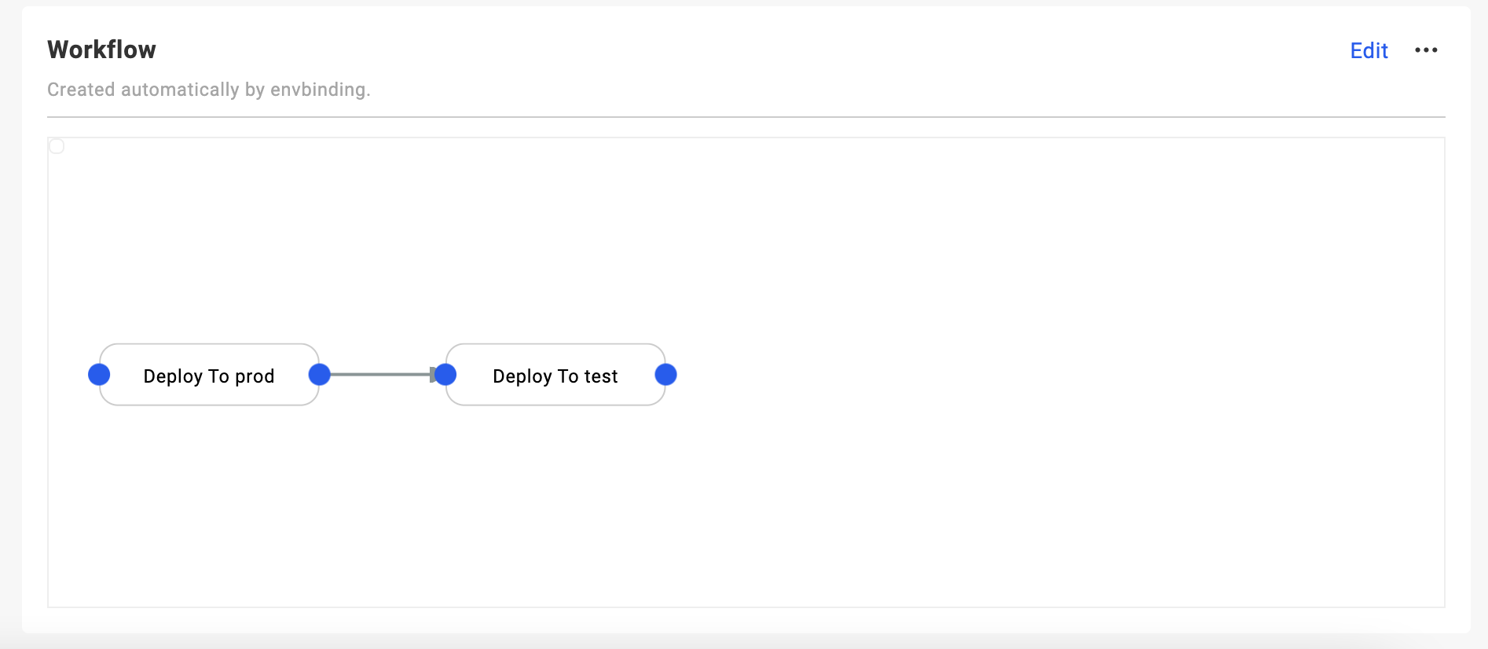1488x649 pixels.
Task: Select the connector line between deploy steps
Action: [x=377, y=375]
